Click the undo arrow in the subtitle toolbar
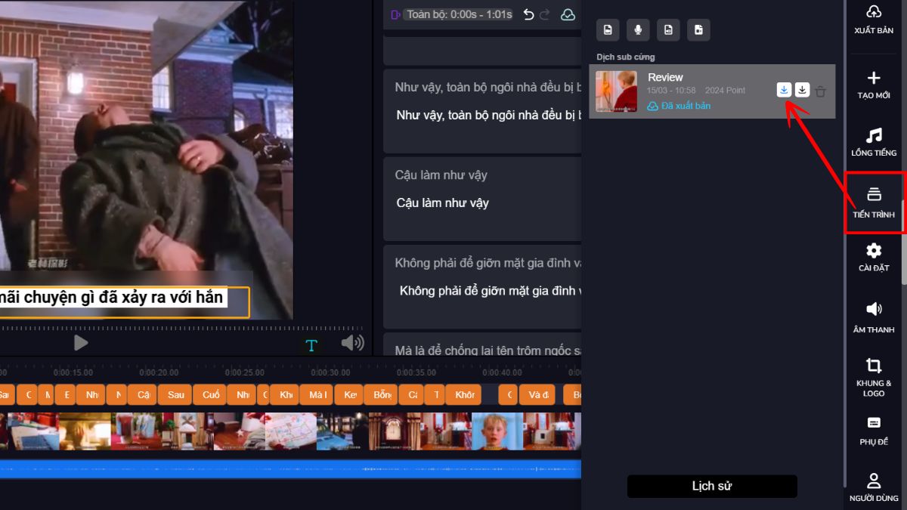 pyautogui.click(x=529, y=15)
